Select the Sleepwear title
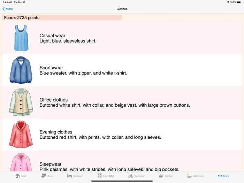Image resolution: width=244 pixels, height=183 pixels. coord(51,164)
